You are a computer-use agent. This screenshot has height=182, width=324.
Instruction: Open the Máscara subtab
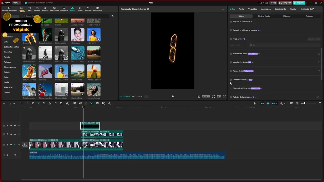(287, 16)
